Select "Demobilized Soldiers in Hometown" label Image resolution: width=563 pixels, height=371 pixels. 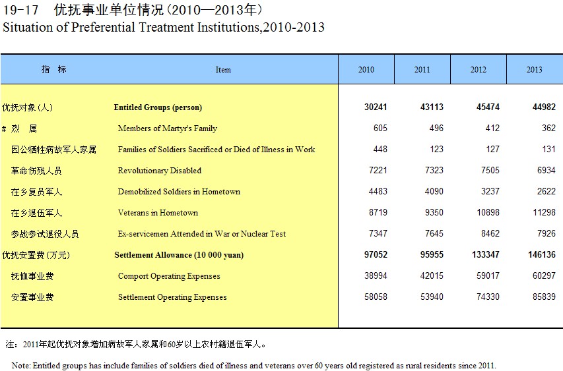179,192
